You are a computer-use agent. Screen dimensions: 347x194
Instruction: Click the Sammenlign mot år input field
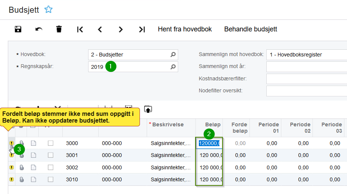click(x=306, y=67)
